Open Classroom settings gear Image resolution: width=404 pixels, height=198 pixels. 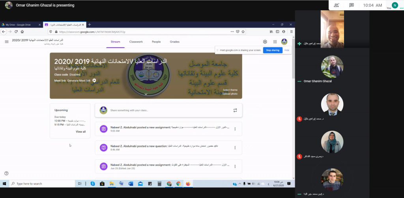[265, 41]
